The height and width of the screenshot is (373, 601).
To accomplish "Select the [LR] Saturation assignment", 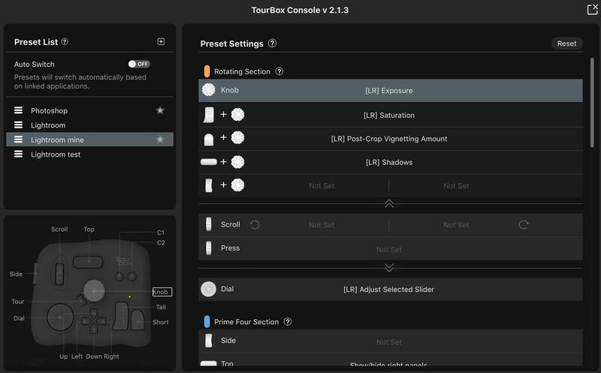I will pyautogui.click(x=389, y=115).
